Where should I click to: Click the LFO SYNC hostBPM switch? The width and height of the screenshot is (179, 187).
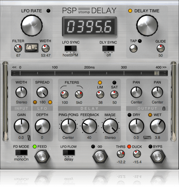click(x=70, y=48)
